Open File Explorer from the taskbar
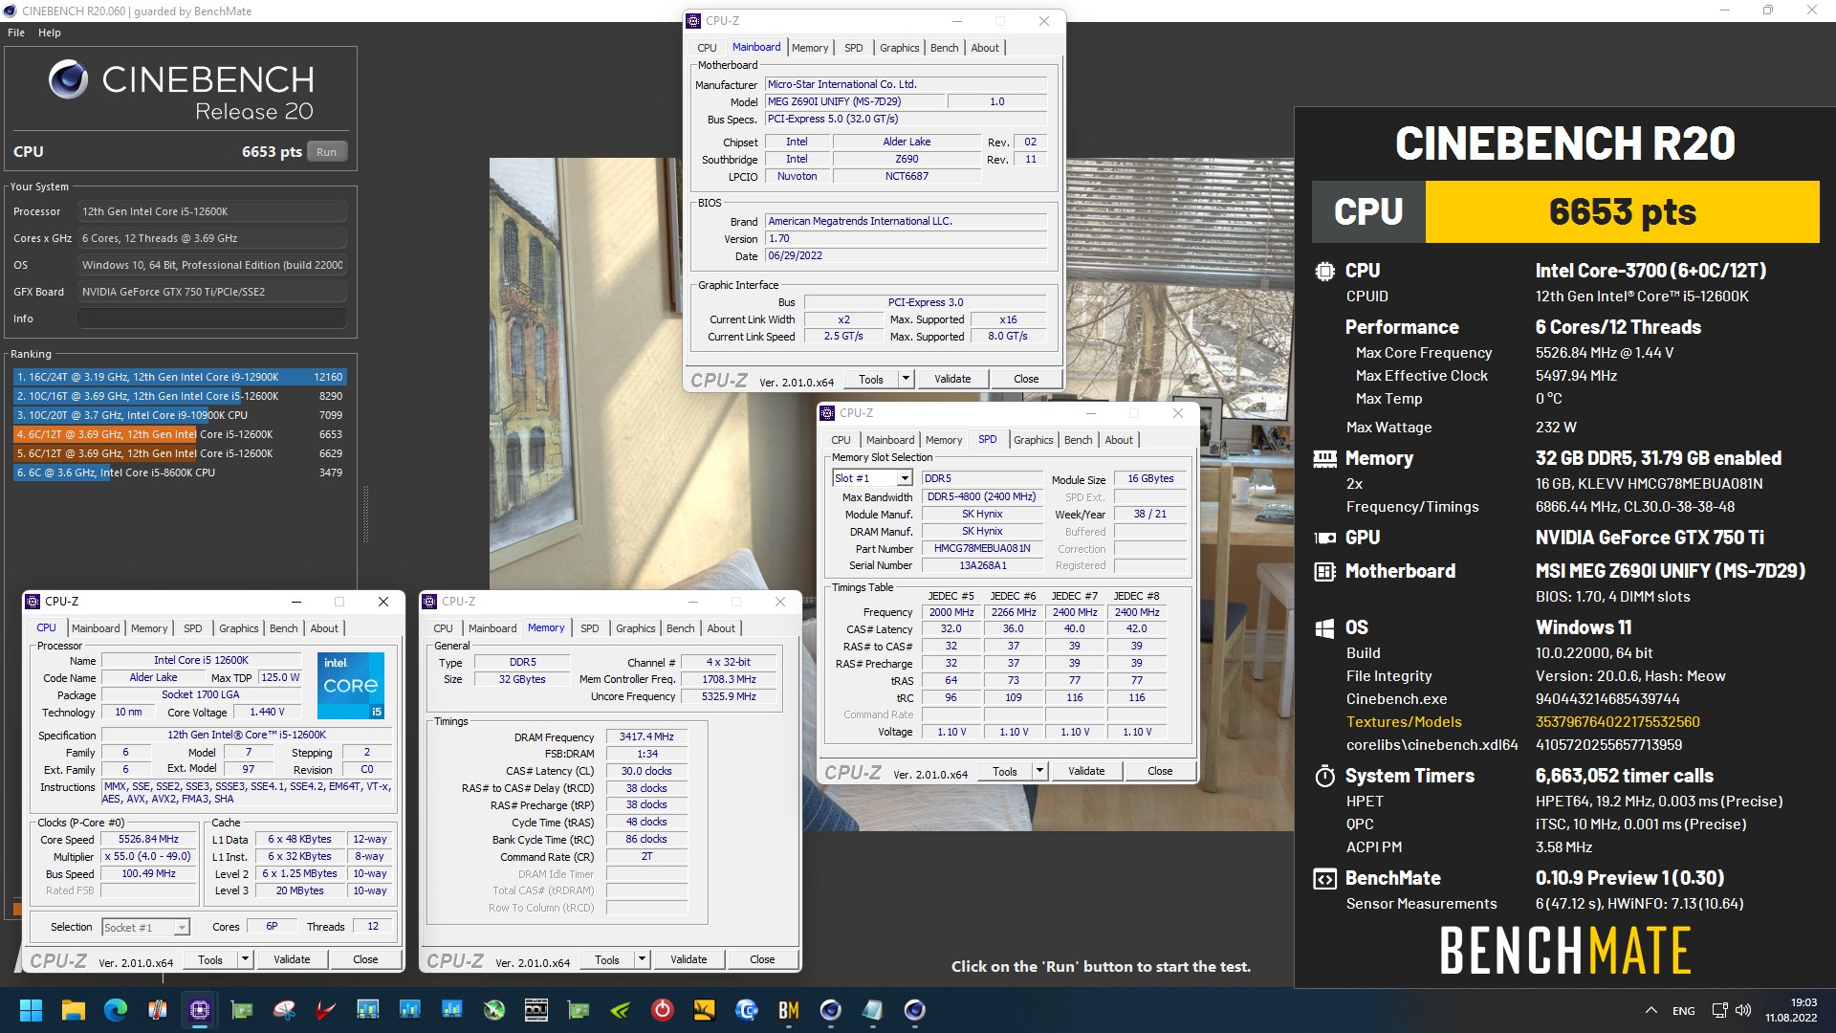The height and width of the screenshot is (1033, 1836). 73,1010
